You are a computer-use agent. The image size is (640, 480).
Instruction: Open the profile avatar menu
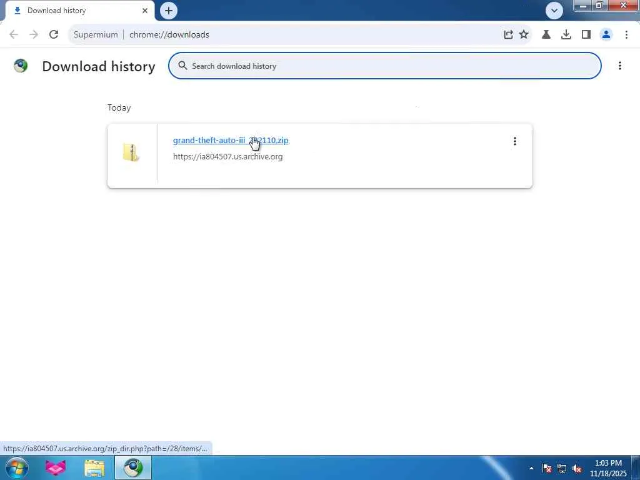(x=606, y=35)
